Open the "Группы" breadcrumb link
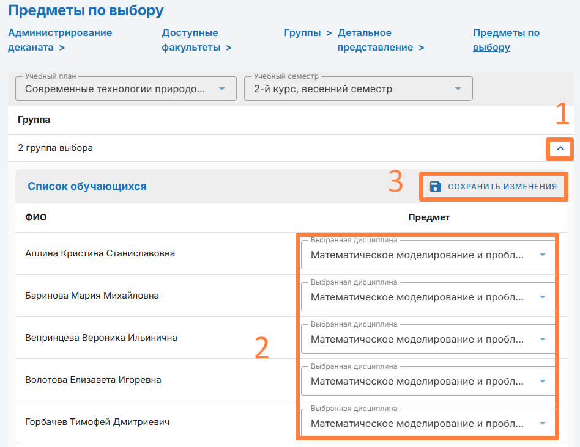Viewport: 580px width, 447px height. point(302,33)
